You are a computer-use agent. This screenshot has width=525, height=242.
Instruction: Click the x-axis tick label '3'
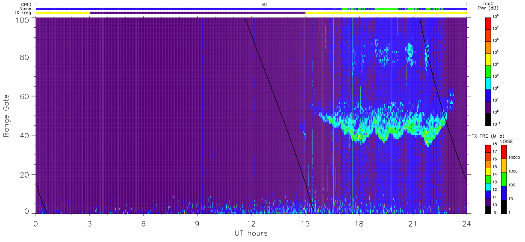pos(89,223)
